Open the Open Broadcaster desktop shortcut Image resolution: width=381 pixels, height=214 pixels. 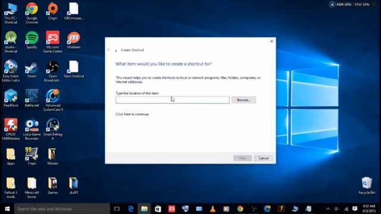[53, 71]
